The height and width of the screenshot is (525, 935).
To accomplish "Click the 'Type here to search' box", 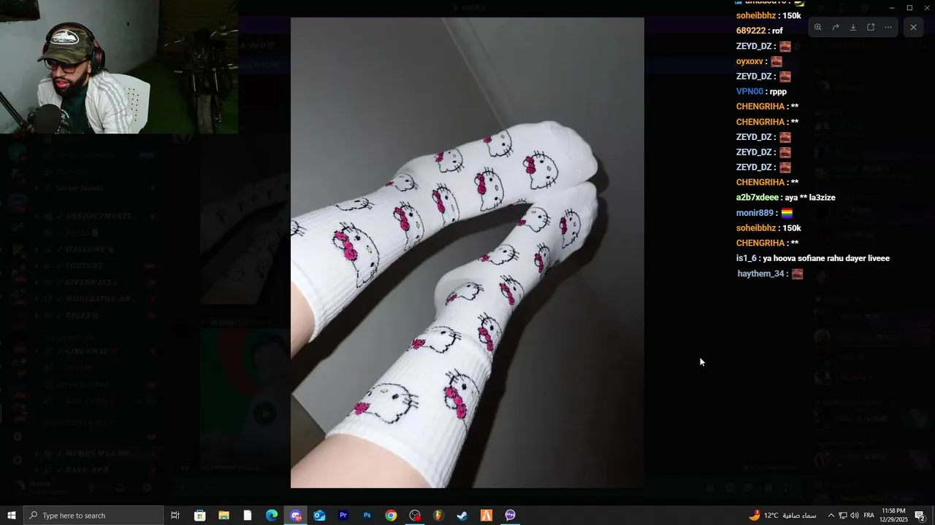I will point(93,516).
